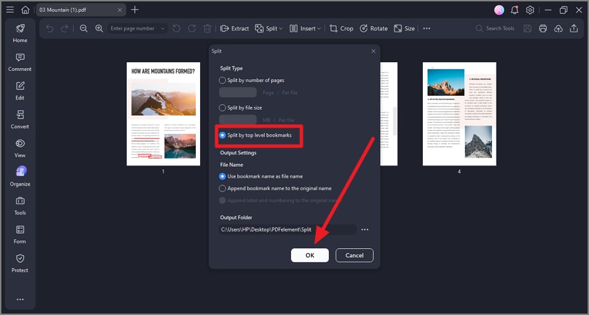This screenshot has width=589, height=315.
Task: Confirm split with OK button
Action: tap(310, 255)
